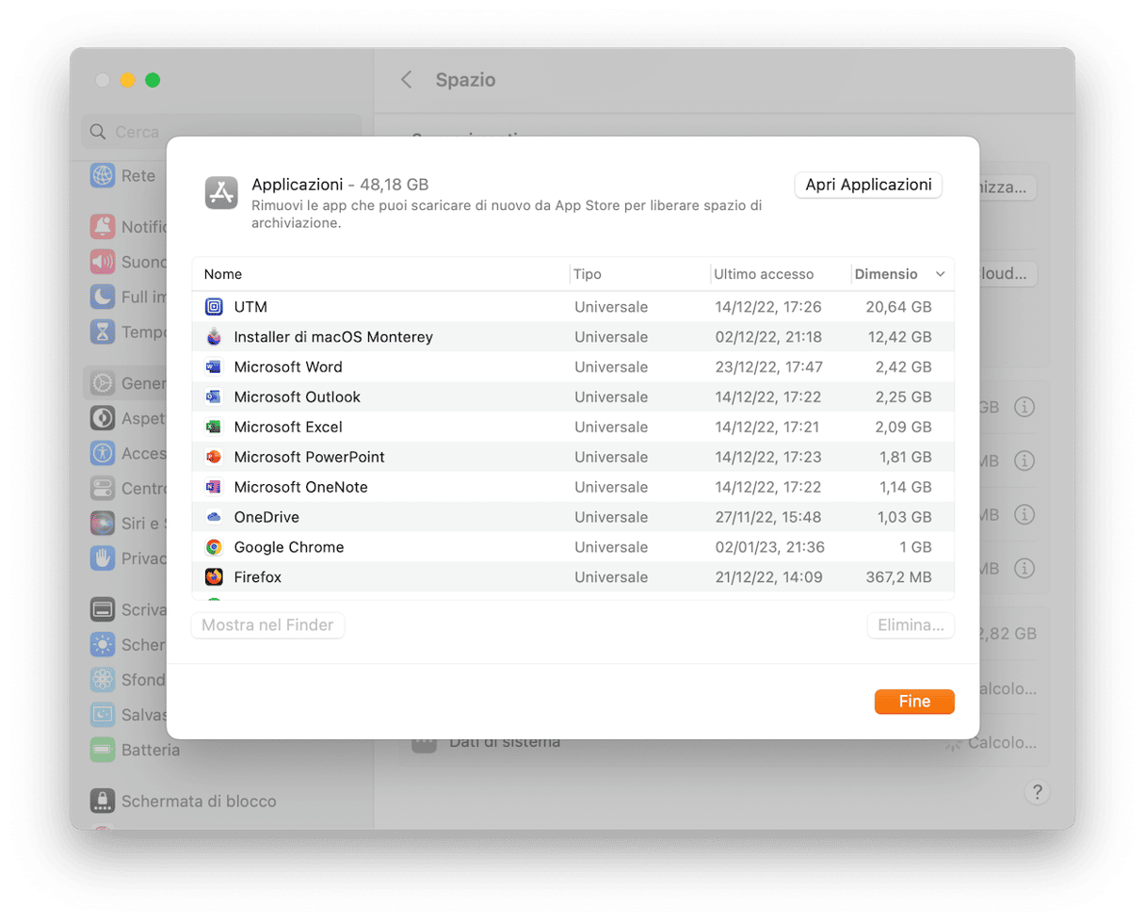Click the 12,42 GB size cell

(x=898, y=337)
